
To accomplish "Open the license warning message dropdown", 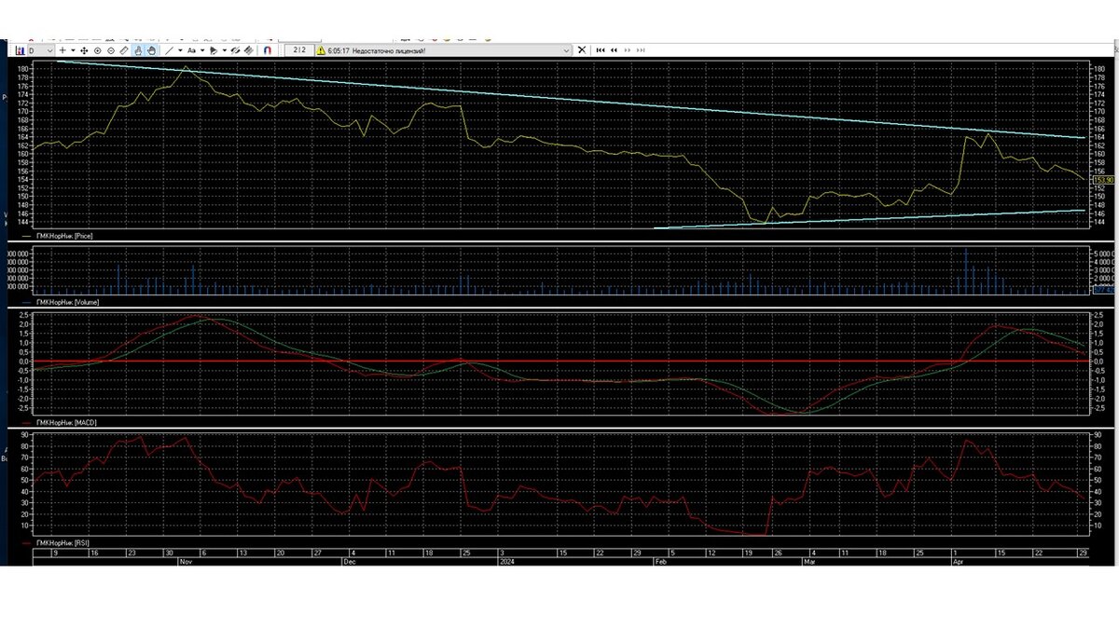I will coord(566,50).
